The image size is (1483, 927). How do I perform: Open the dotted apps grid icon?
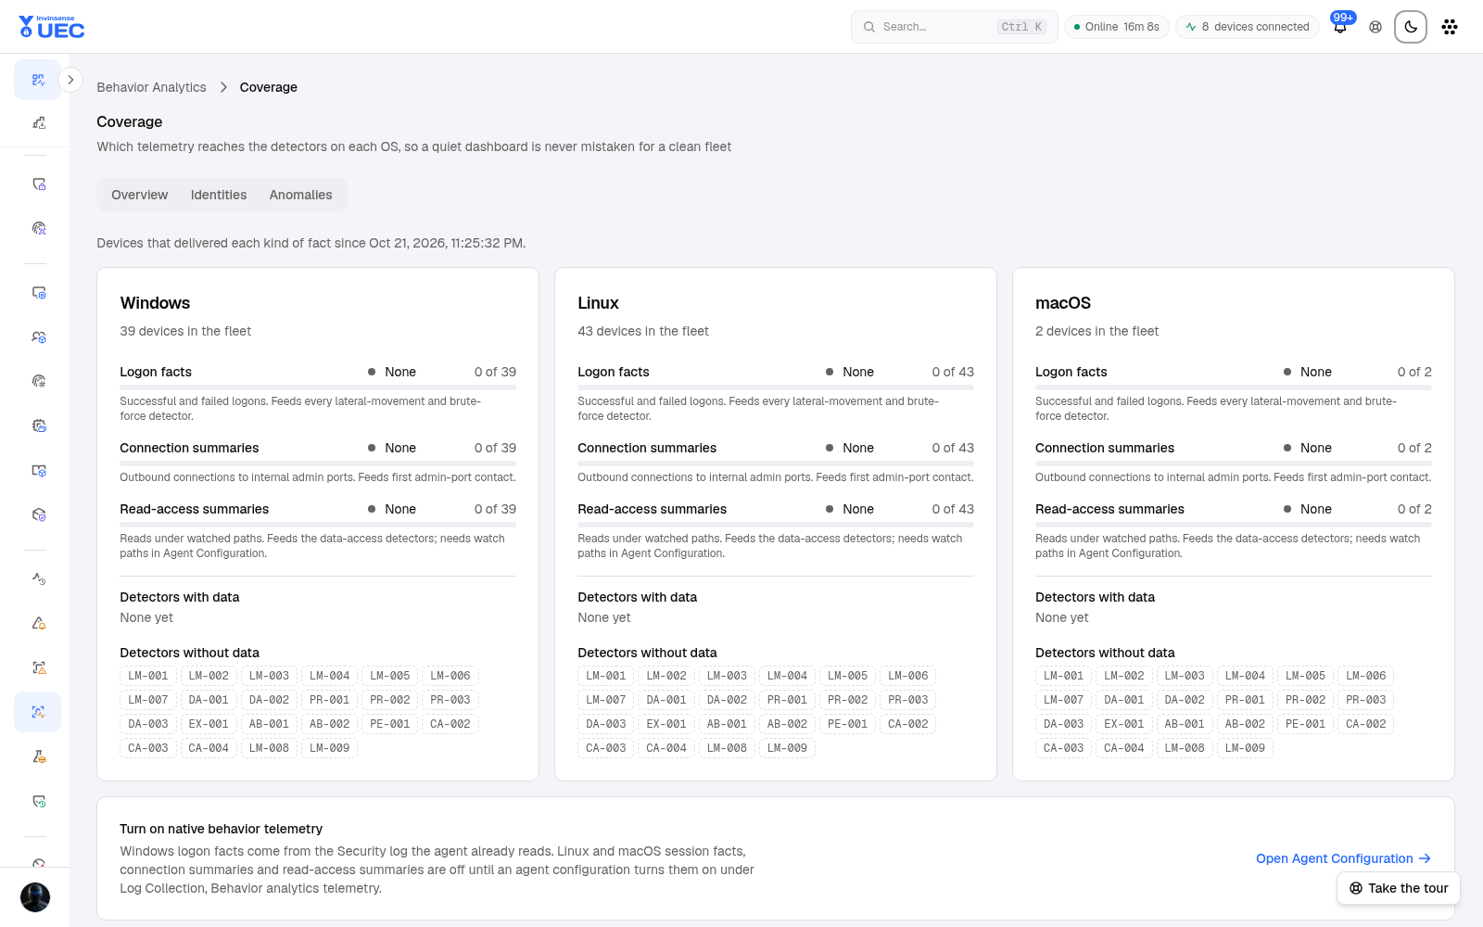(1450, 27)
